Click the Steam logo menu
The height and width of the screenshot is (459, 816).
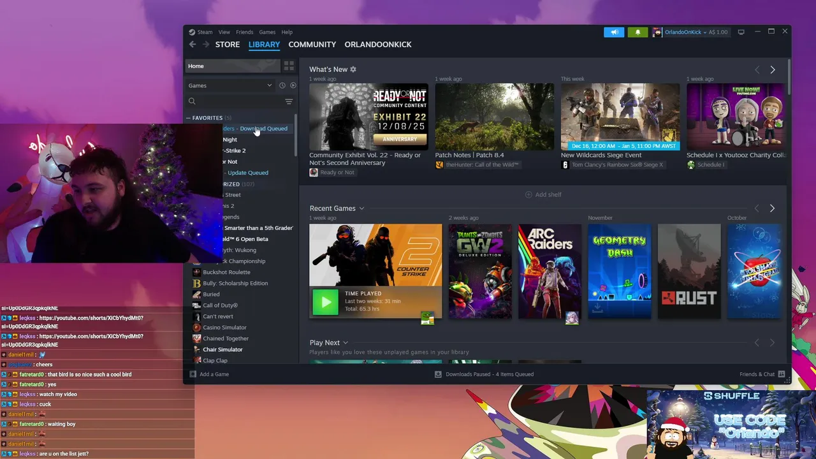[x=200, y=32]
